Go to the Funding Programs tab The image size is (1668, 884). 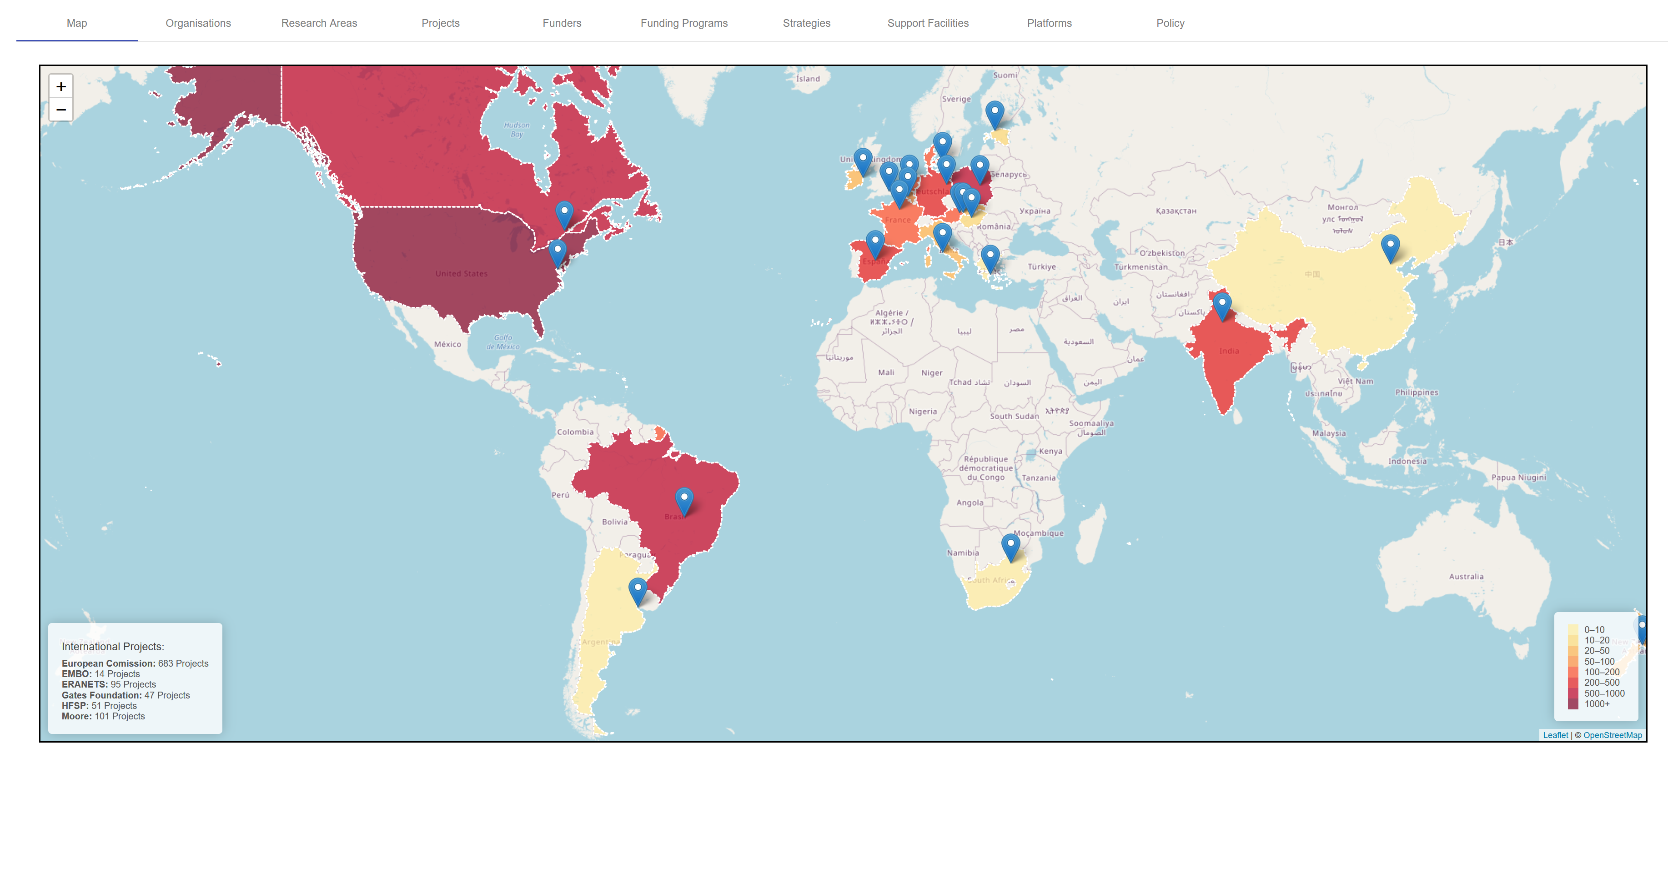click(x=684, y=23)
